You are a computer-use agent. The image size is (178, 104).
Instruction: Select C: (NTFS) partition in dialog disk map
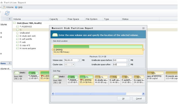point(86,80)
